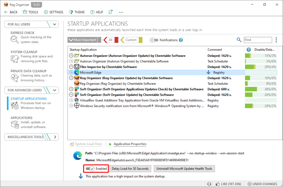Click the red All filter swatch
Image resolution: width=283 pixels, height=187 pixels.
coord(116,40)
